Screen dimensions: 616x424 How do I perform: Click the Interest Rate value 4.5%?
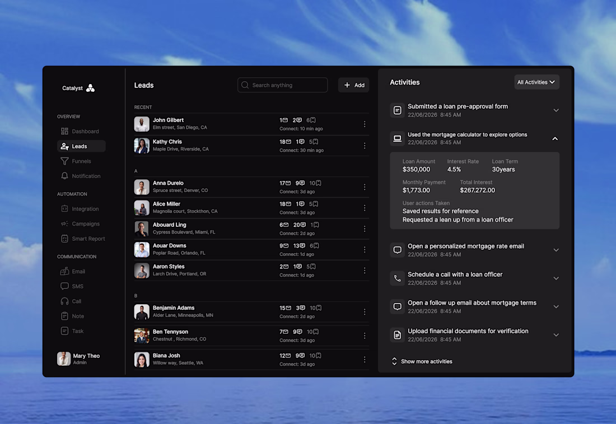click(x=454, y=169)
